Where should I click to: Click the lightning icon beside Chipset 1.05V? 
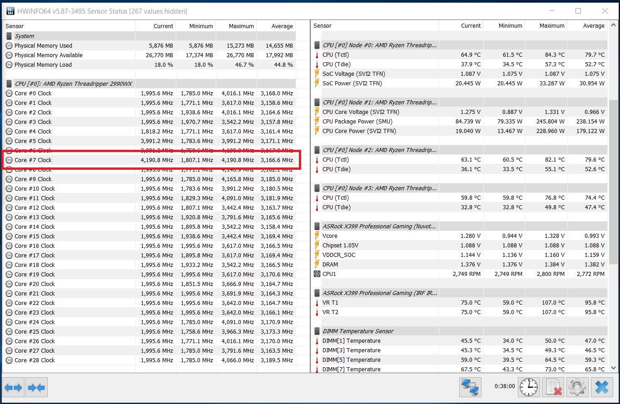tap(317, 245)
